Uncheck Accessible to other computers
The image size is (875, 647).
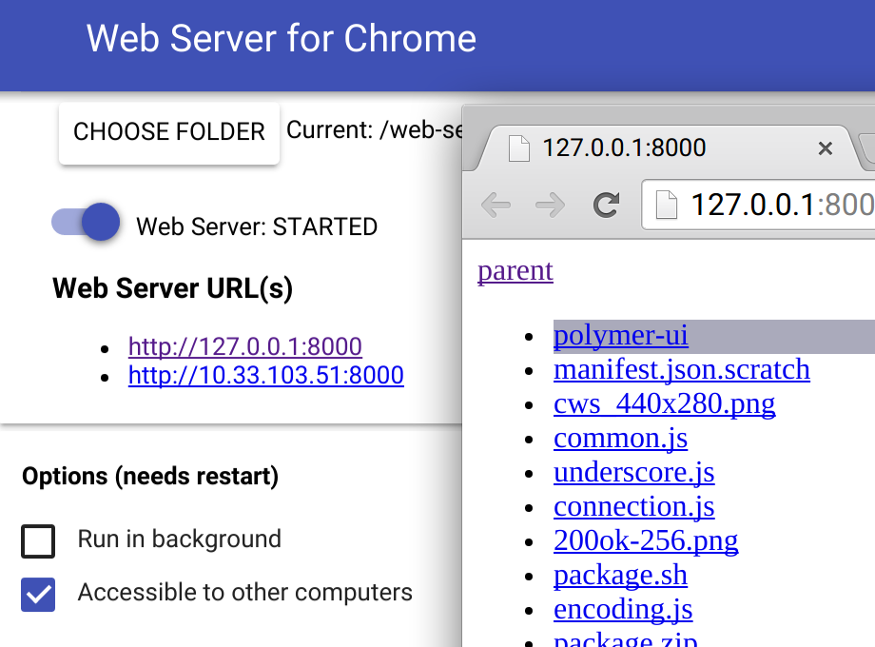(38, 595)
